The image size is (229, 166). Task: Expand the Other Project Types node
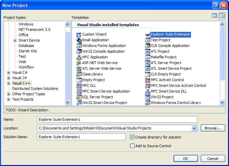(9, 94)
